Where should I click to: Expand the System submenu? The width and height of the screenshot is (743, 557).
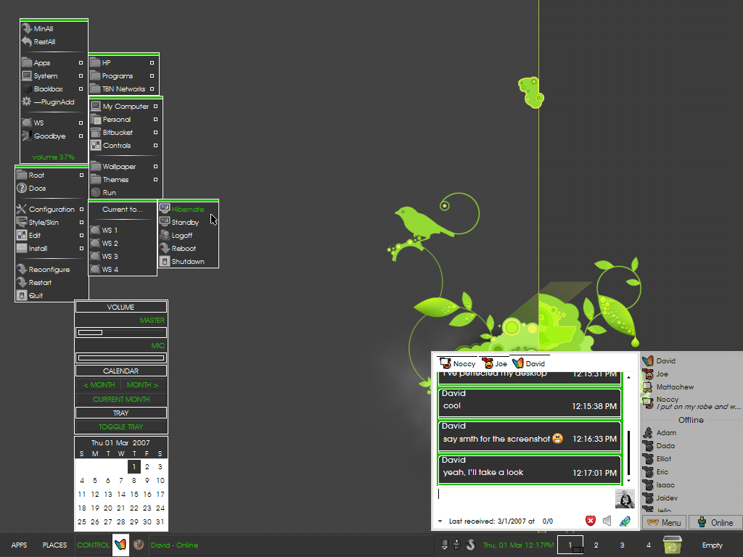[x=81, y=75]
